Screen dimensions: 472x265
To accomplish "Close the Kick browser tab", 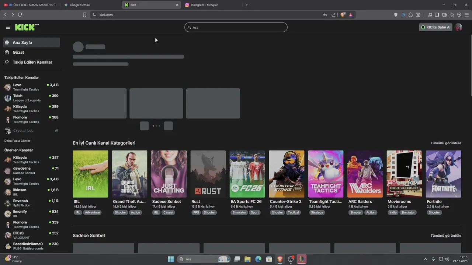I will tap(177, 5).
